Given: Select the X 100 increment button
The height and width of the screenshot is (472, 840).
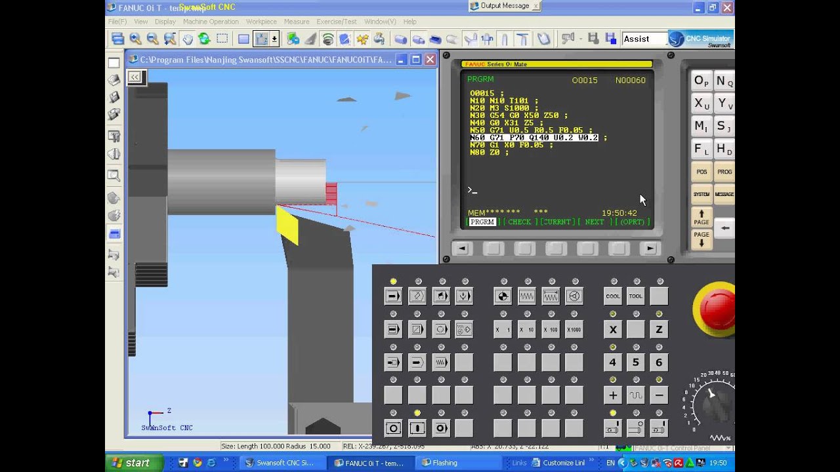Looking at the screenshot, I should click(551, 329).
